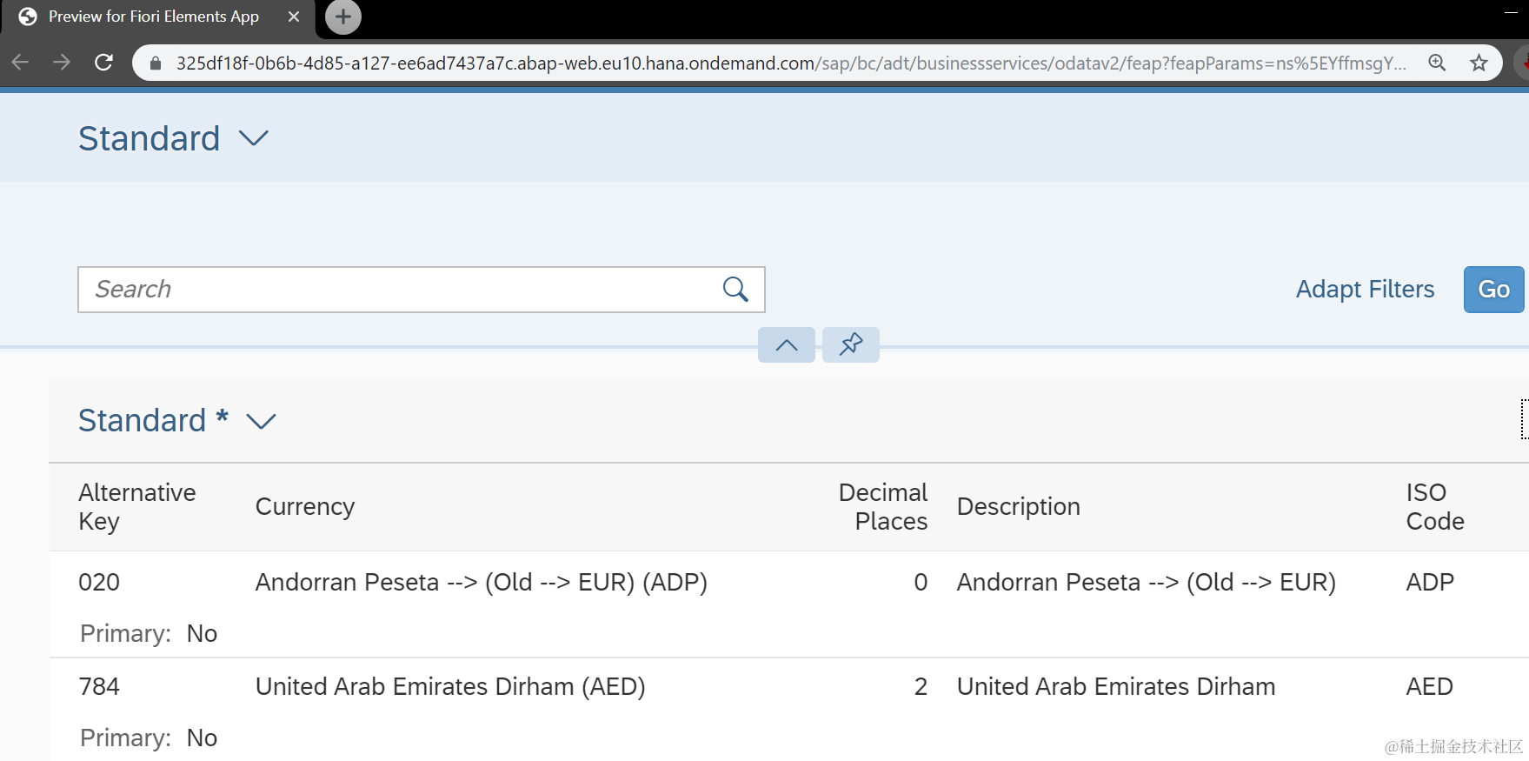Open Adapt Filters
1529x761 pixels.
1365,290
